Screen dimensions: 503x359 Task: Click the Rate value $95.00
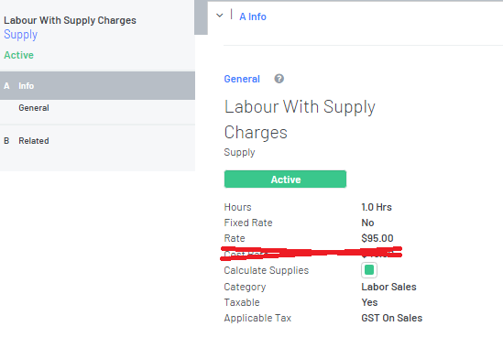pos(377,238)
